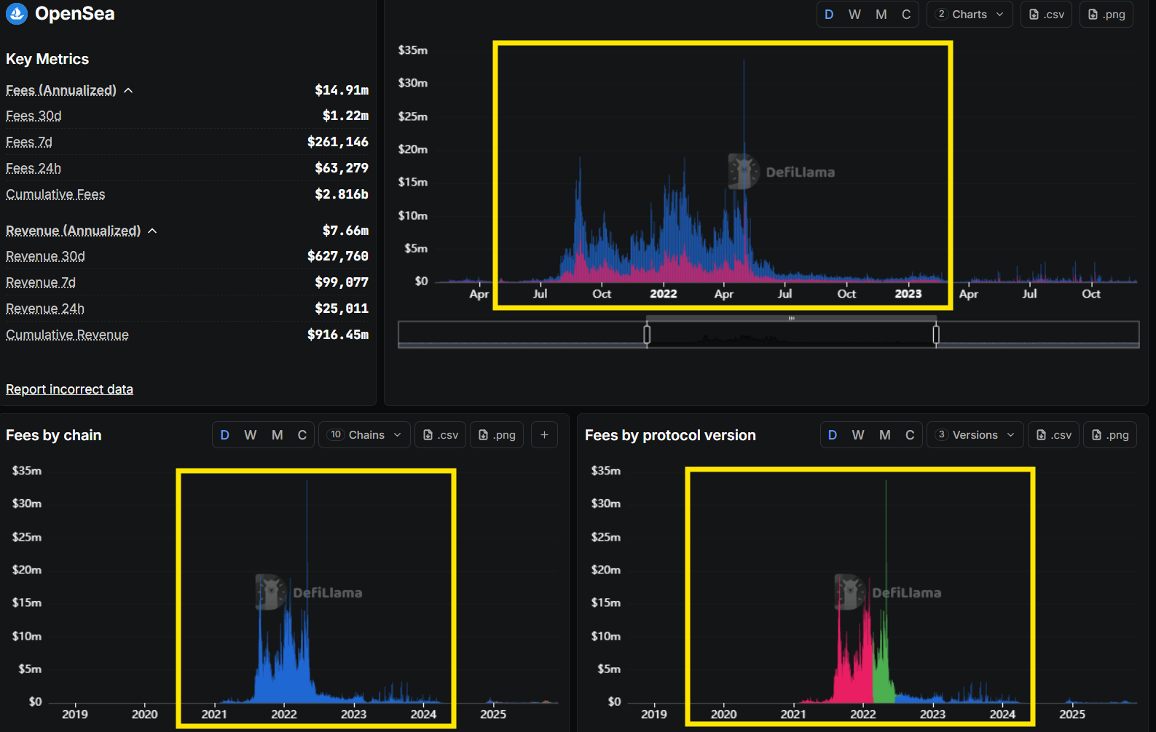Switch main chart to weekly (W) view
Screen dimensions: 1156x732
point(854,15)
